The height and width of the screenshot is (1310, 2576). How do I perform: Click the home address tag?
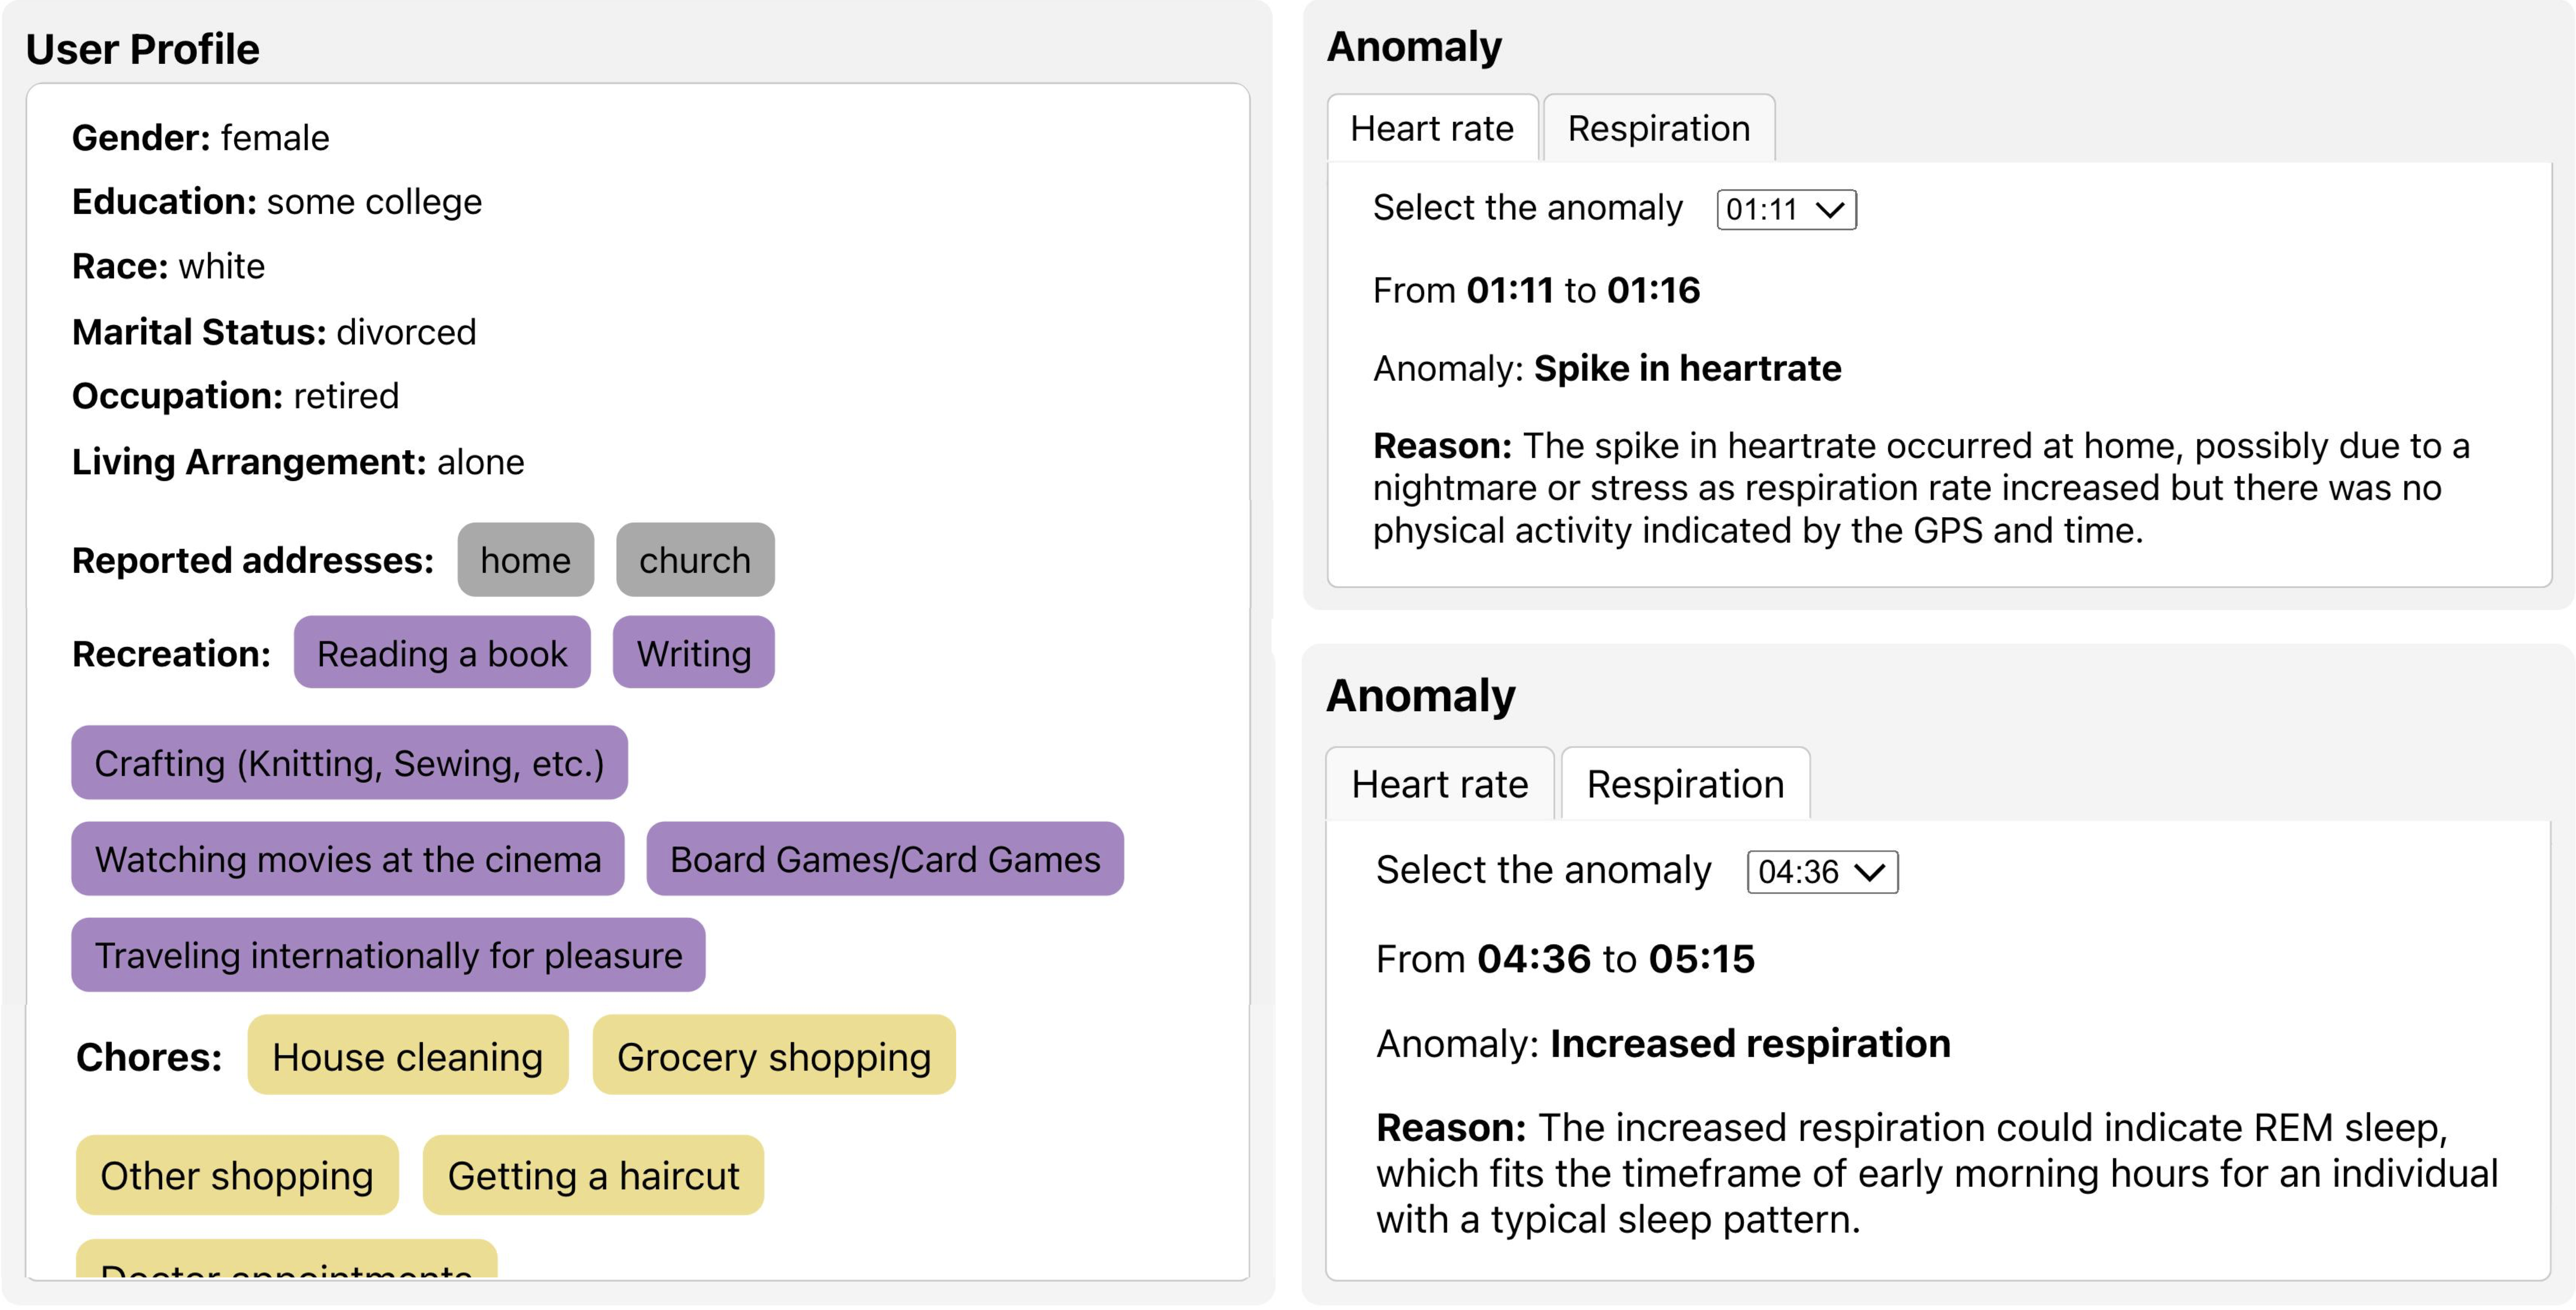point(525,560)
